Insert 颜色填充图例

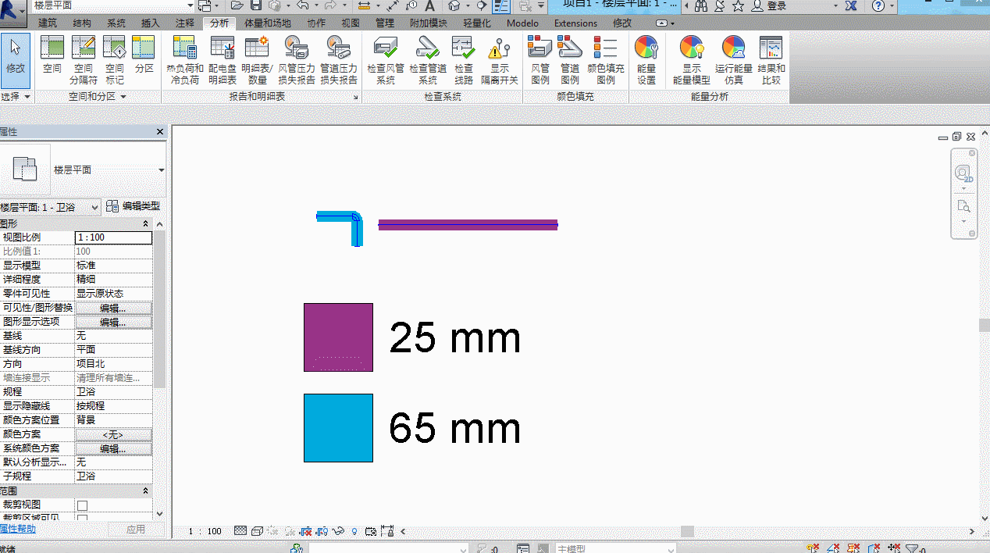tap(606, 59)
